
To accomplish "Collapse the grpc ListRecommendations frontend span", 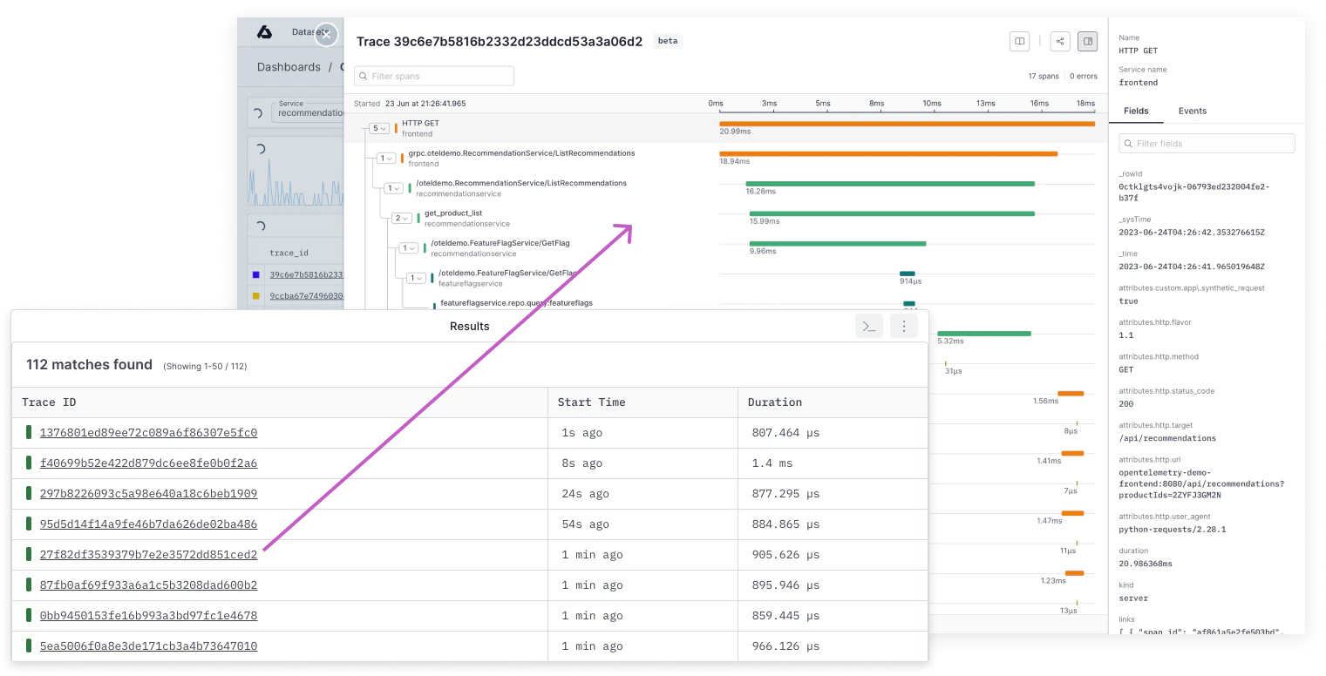I will pos(386,159).
